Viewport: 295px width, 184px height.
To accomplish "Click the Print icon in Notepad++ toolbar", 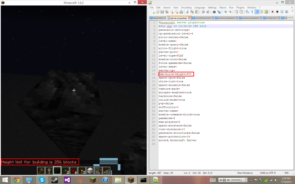I will tap(181, 12).
